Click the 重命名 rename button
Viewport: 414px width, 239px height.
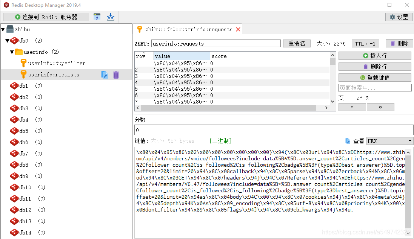(297, 43)
